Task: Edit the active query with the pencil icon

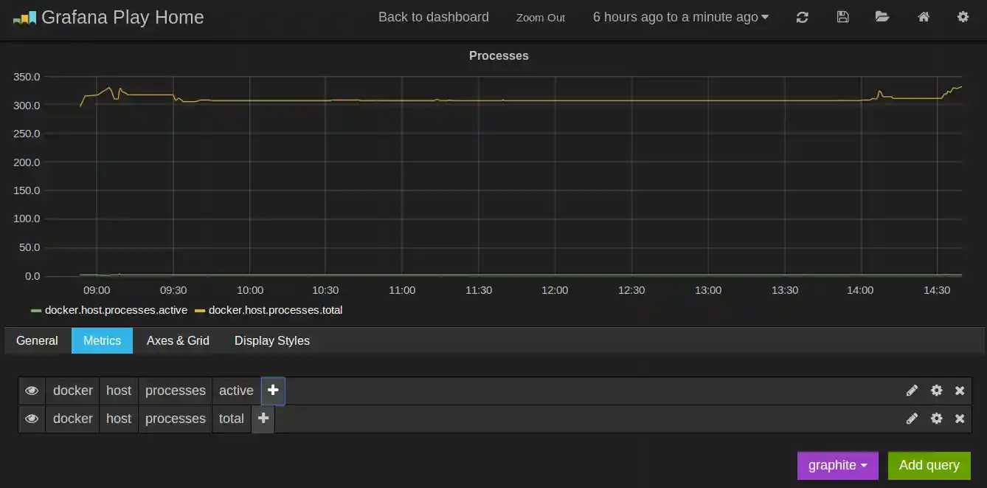Action: coord(912,391)
